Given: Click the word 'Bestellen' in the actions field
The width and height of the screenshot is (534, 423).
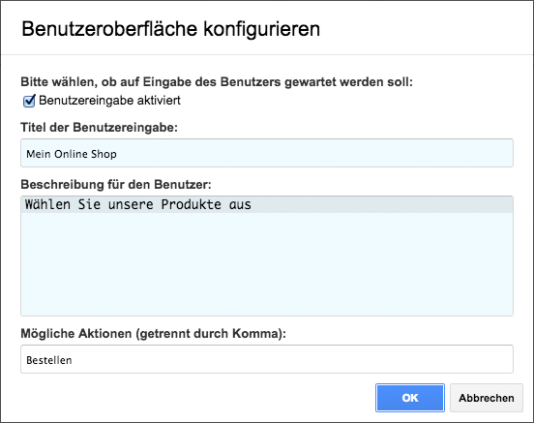Looking at the screenshot, I should click(49, 360).
